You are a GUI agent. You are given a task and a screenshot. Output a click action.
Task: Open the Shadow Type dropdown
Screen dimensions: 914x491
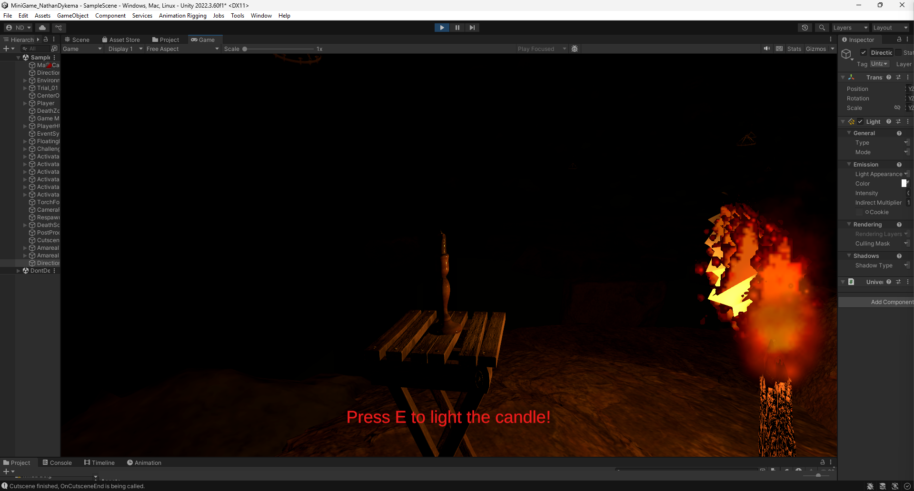[x=907, y=265]
